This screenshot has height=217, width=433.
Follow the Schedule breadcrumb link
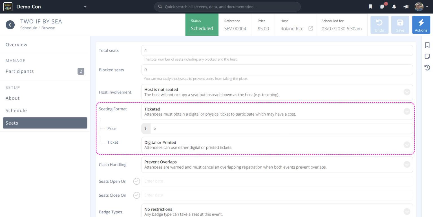pos(28,28)
